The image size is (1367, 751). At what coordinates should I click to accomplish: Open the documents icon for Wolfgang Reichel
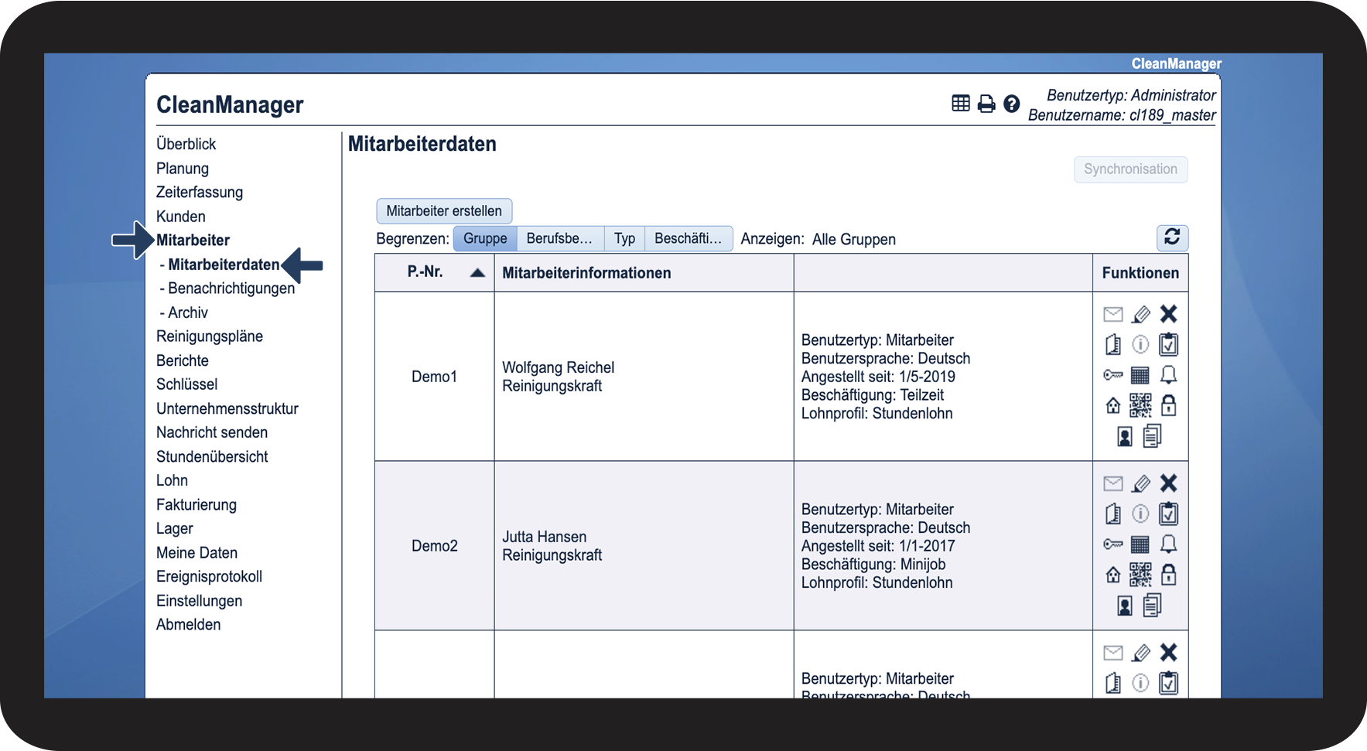pos(1153,436)
